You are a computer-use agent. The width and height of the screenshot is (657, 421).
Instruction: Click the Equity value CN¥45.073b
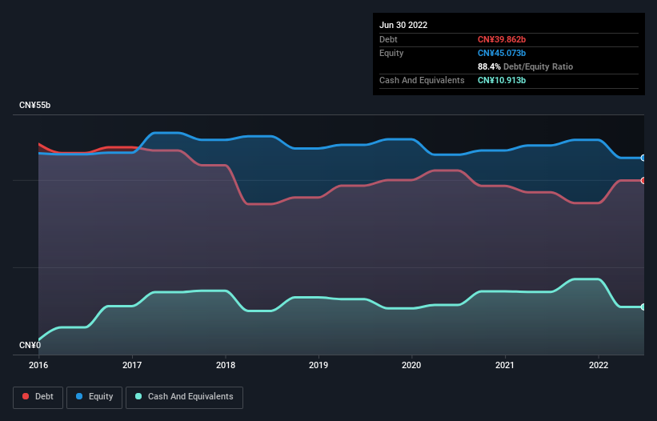click(502, 53)
